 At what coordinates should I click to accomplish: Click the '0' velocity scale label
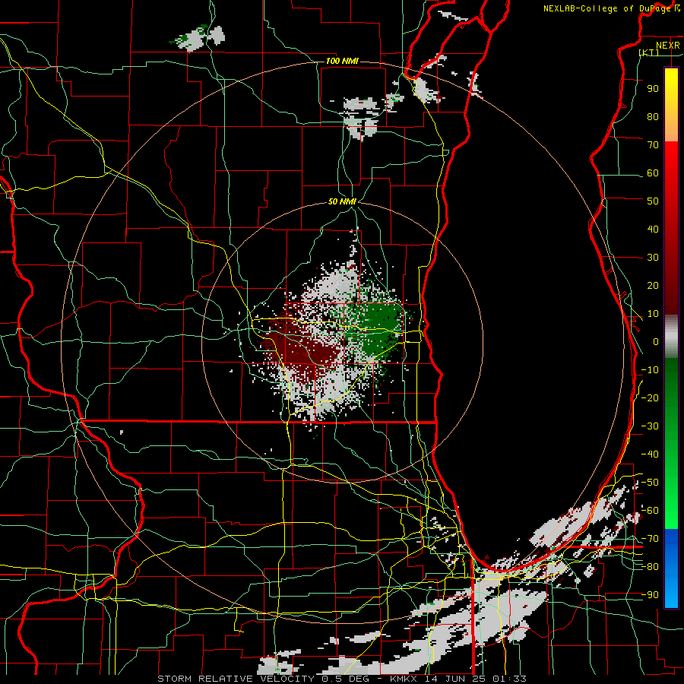(x=656, y=341)
